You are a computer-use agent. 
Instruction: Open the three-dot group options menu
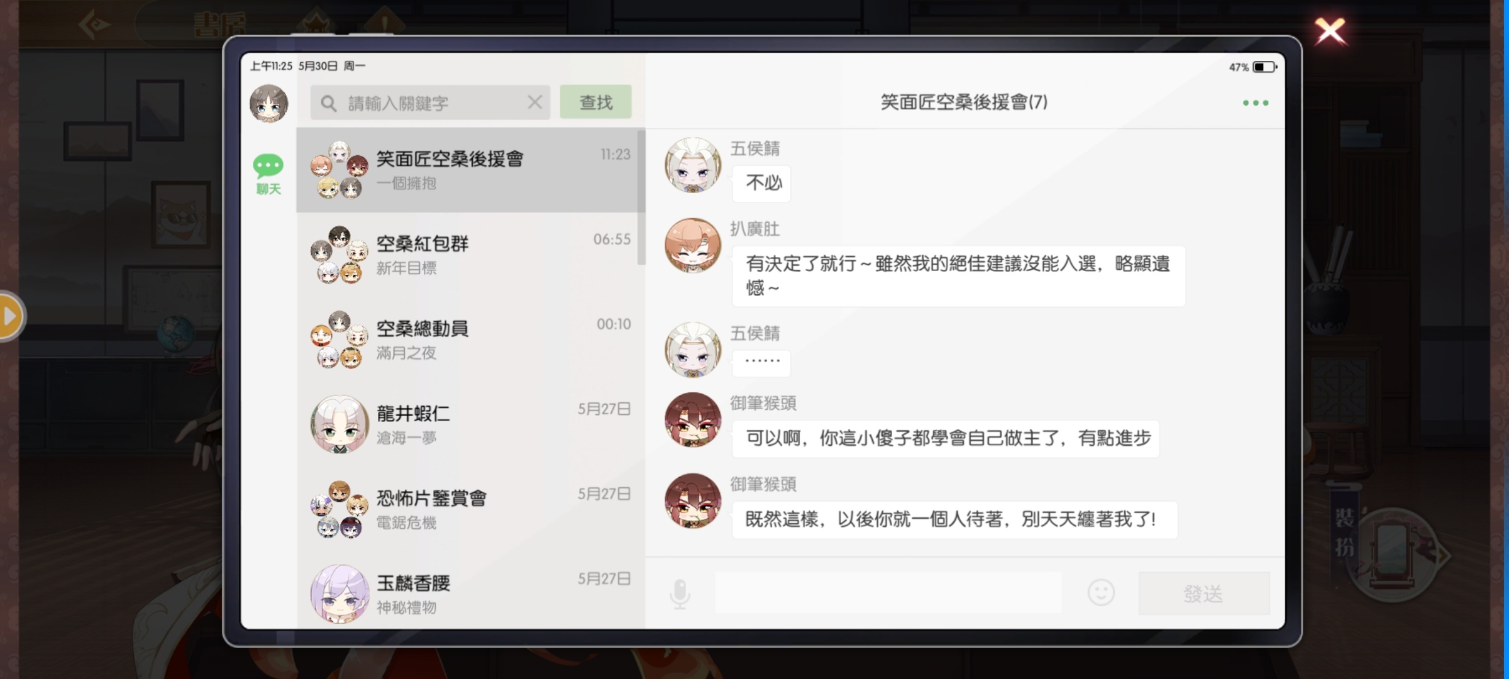point(1256,102)
